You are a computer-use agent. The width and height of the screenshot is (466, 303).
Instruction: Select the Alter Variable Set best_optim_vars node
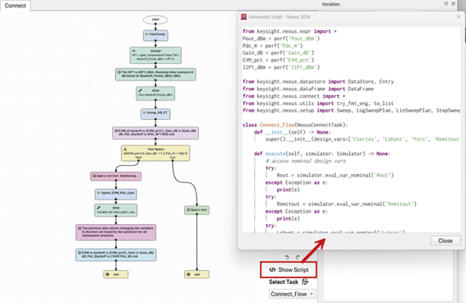(x=116, y=210)
